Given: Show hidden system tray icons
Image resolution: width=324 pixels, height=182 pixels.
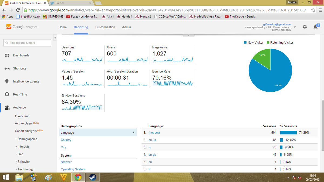Looking at the screenshot, I should pyautogui.click(x=288, y=177).
